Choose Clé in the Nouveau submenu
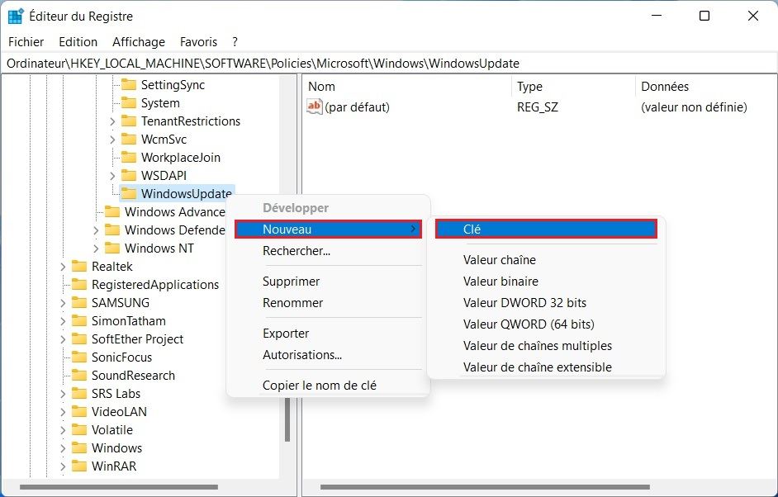 (x=545, y=230)
